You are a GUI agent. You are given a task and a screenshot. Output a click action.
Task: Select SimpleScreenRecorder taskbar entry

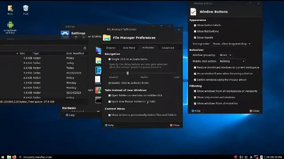point(36,157)
